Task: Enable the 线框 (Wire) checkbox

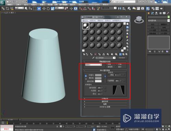Action: point(106,64)
